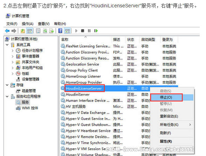The height and width of the screenshot is (156, 206).
Task: Select the Geolocation Service row
Action: [119, 64]
